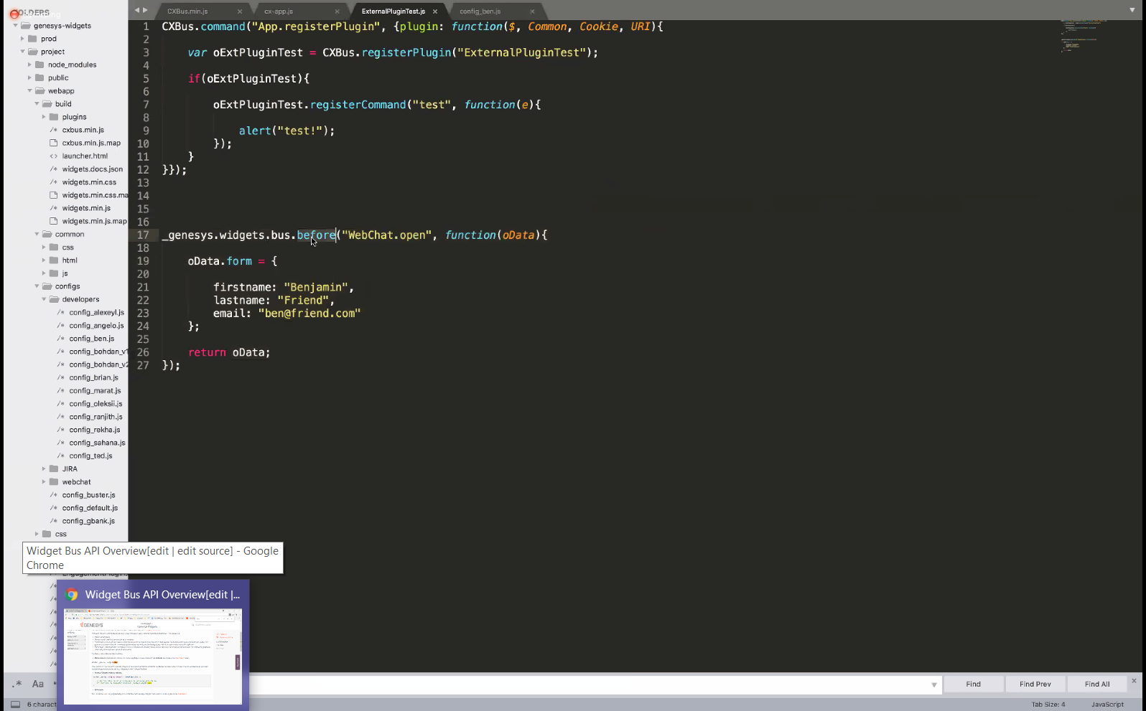The image size is (1146, 711).
Task: Click the Find Prev button
Action: (x=1035, y=684)
